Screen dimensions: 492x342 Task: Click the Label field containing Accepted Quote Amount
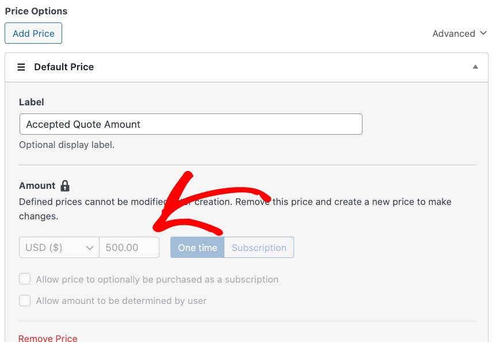[x=190, y=124]
